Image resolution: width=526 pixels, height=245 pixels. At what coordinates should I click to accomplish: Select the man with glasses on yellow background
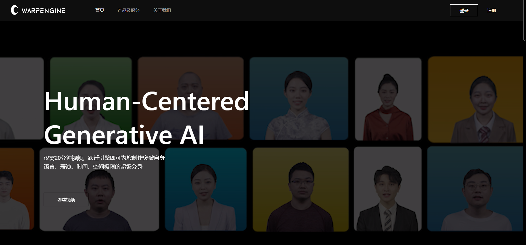(x=301, y=189)
